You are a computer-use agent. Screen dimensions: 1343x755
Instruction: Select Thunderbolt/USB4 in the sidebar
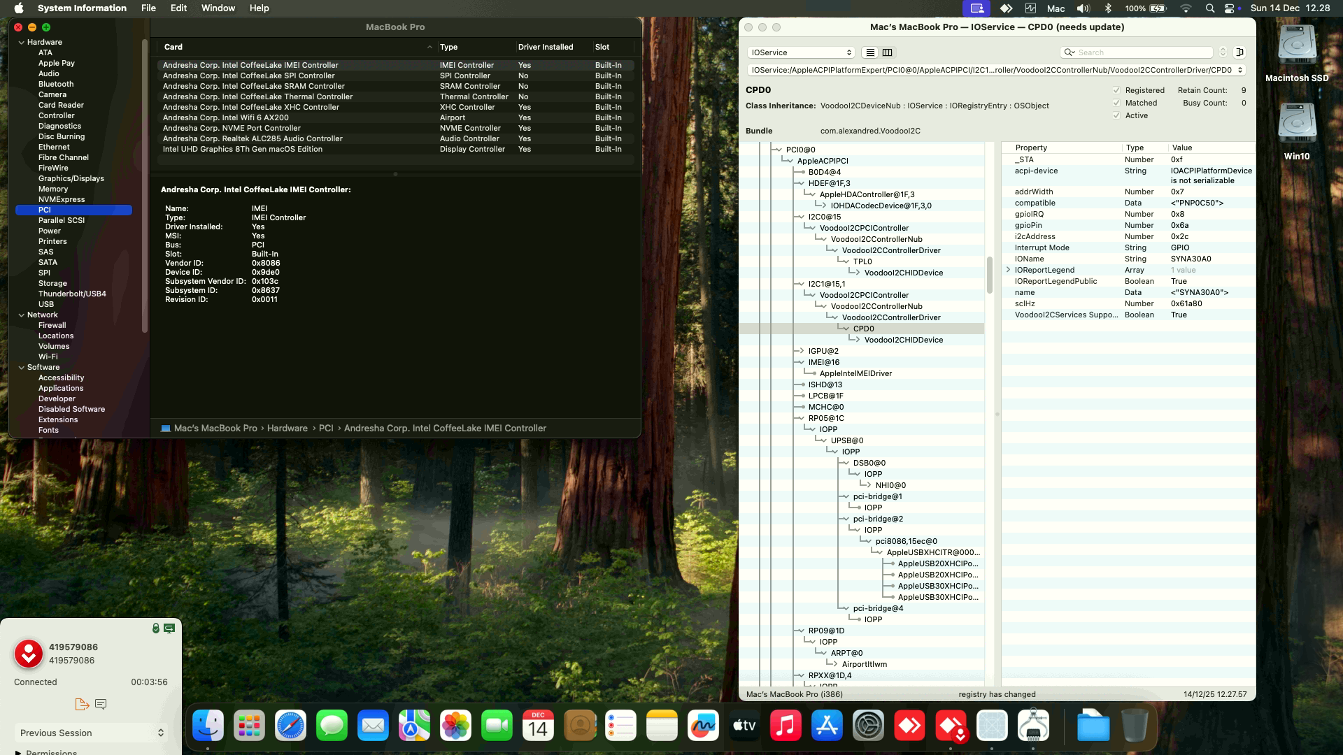[72, 294]
